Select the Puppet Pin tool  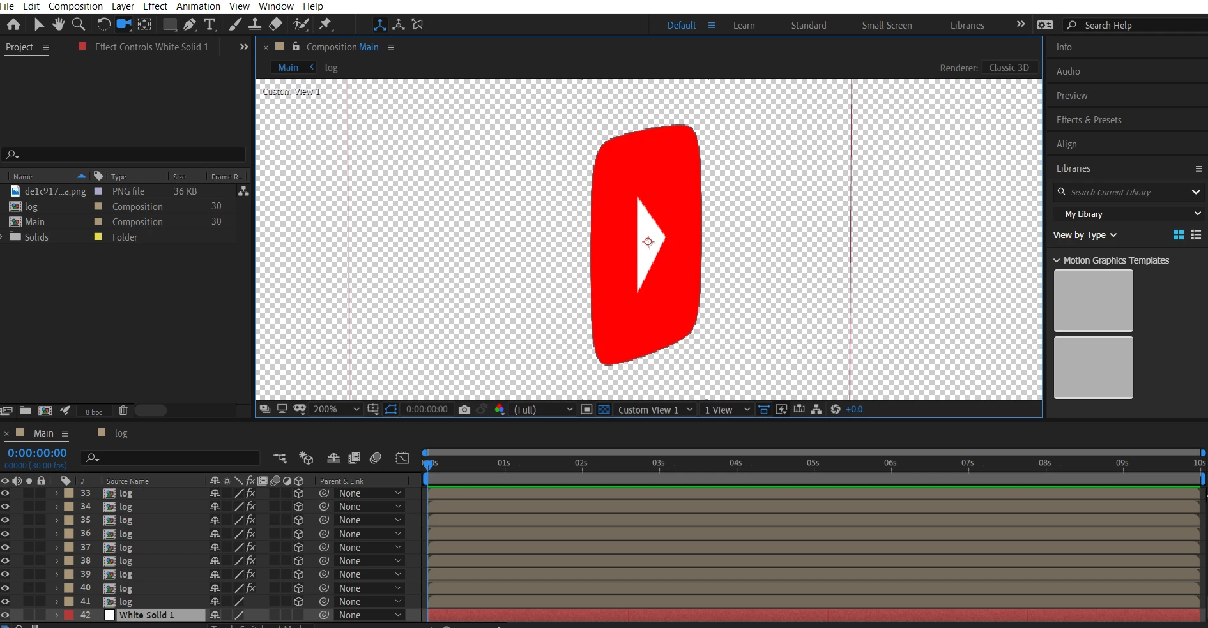point(326,25)
